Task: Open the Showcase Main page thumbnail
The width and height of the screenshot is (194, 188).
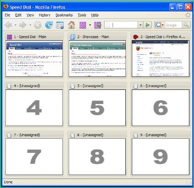Action: tap(97, 58)
